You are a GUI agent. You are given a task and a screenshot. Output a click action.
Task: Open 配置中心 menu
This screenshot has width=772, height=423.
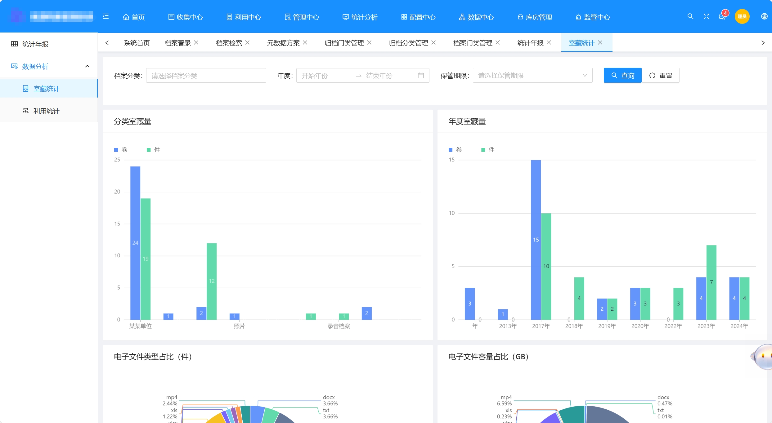tap(418, 17)
